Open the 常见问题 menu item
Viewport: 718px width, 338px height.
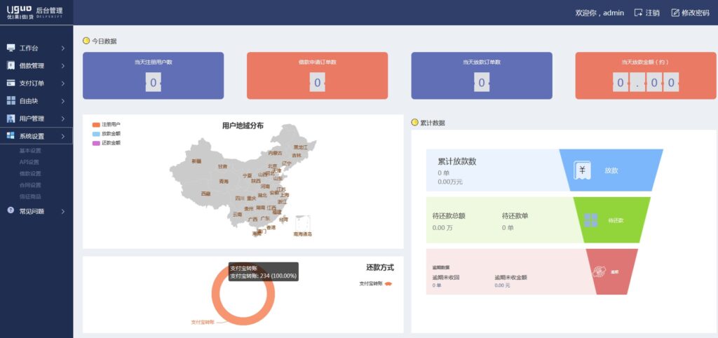pyautogui.click(x=36, y=211)
